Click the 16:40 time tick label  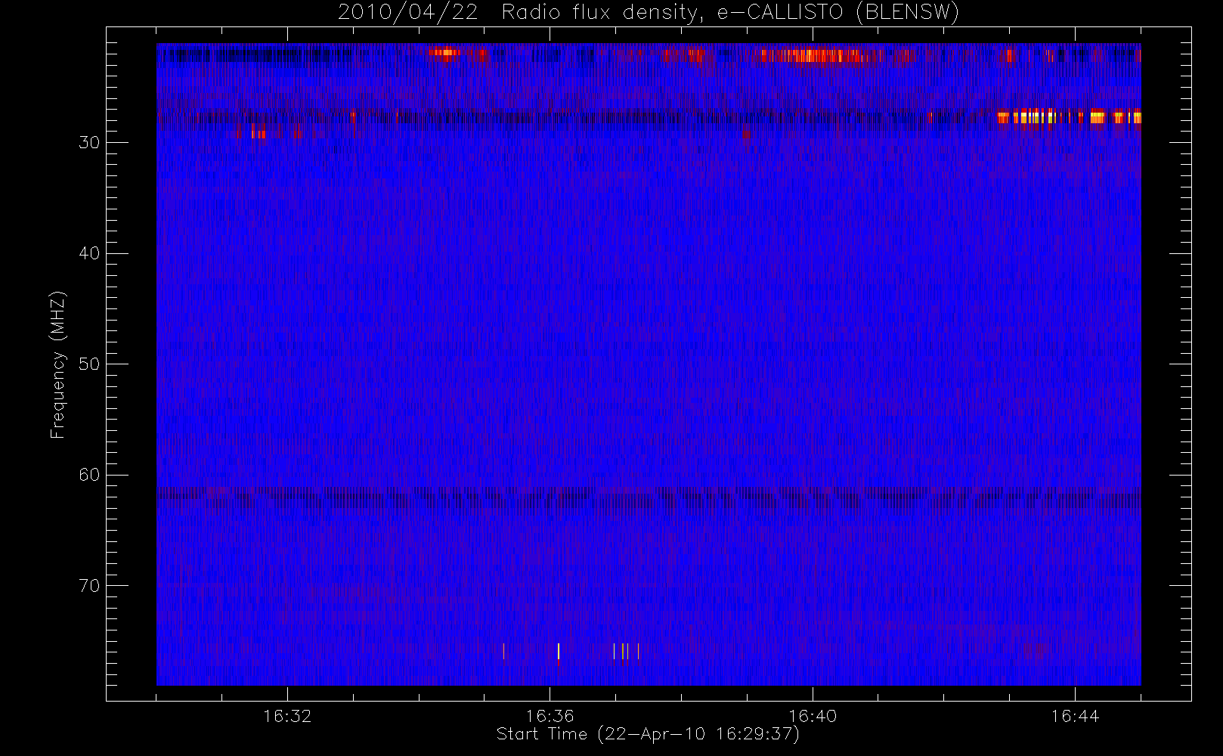click(813, 715)
